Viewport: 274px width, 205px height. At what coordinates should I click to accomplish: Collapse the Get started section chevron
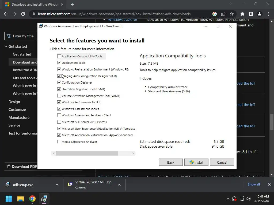coord(6,46)
